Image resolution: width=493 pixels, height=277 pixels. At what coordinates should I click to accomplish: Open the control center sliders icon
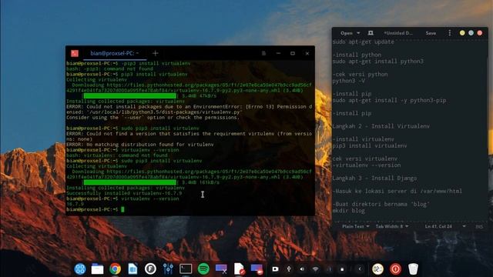(x=168, y=269)
